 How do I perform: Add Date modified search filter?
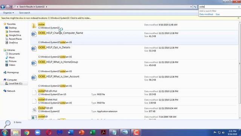206,14
